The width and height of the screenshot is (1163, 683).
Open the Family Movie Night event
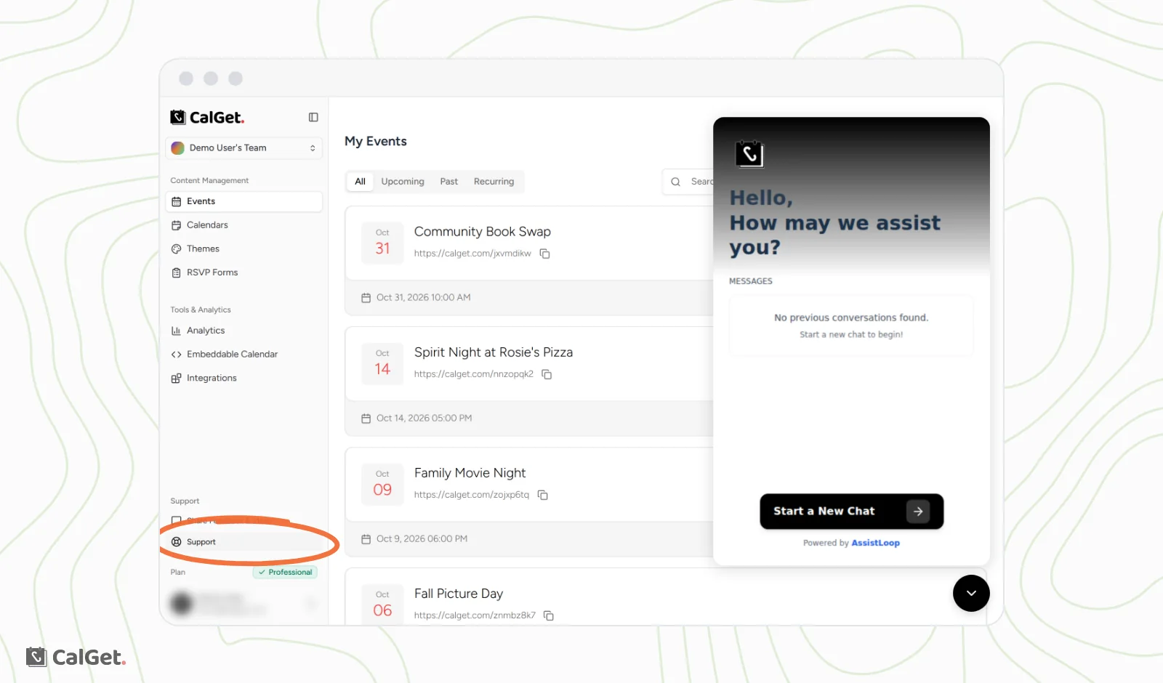tap(470, 473)
